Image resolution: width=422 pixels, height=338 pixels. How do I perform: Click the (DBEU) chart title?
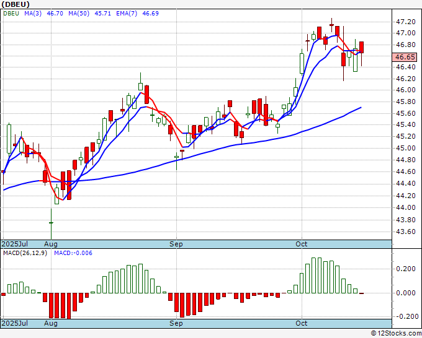(16, 4)
